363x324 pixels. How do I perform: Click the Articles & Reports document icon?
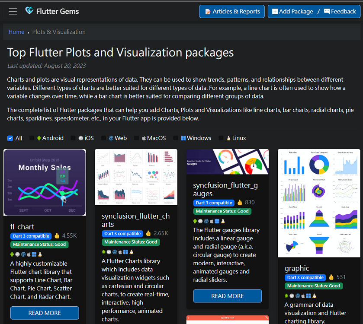[x=208, y=11]
